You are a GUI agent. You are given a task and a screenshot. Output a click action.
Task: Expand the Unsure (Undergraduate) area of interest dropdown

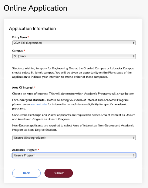(74, 138)
